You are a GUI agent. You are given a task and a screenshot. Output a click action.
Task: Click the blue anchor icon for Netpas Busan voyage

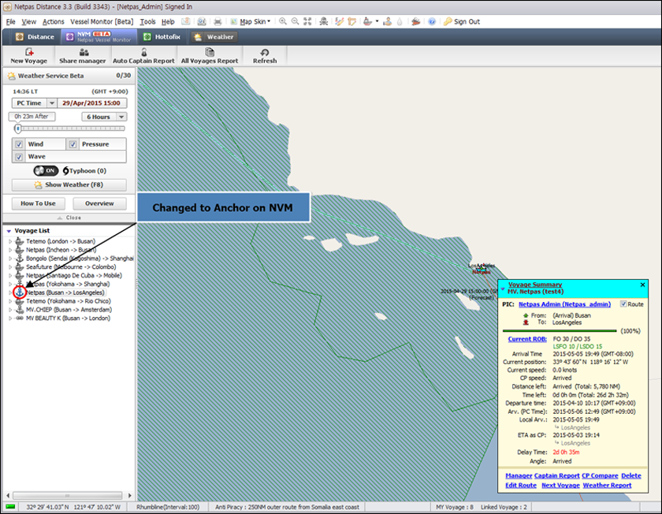point(20,292)
